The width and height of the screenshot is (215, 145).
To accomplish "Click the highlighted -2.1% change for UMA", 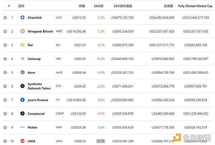I will (x=101, y=141).
